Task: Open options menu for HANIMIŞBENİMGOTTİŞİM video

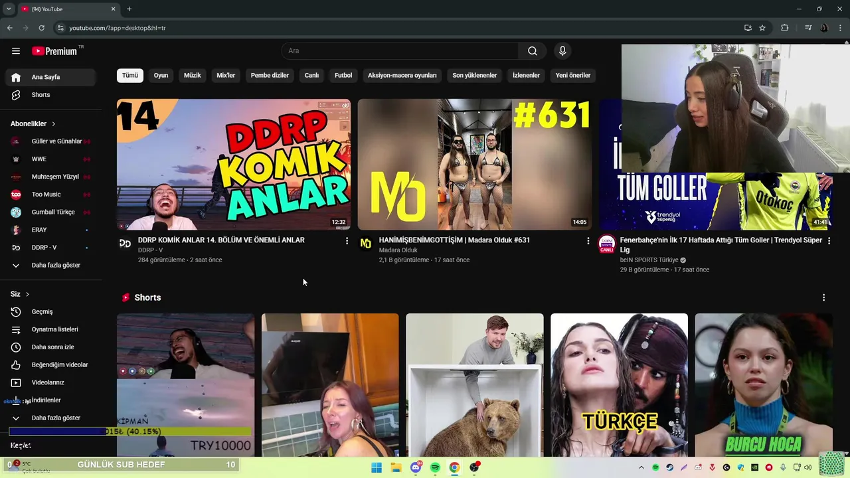Action: (x=588, y=241)
